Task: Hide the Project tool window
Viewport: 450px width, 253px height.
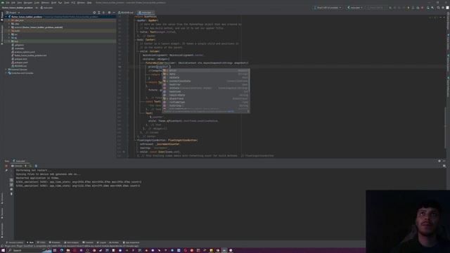Action: click(x=114, y=13)
